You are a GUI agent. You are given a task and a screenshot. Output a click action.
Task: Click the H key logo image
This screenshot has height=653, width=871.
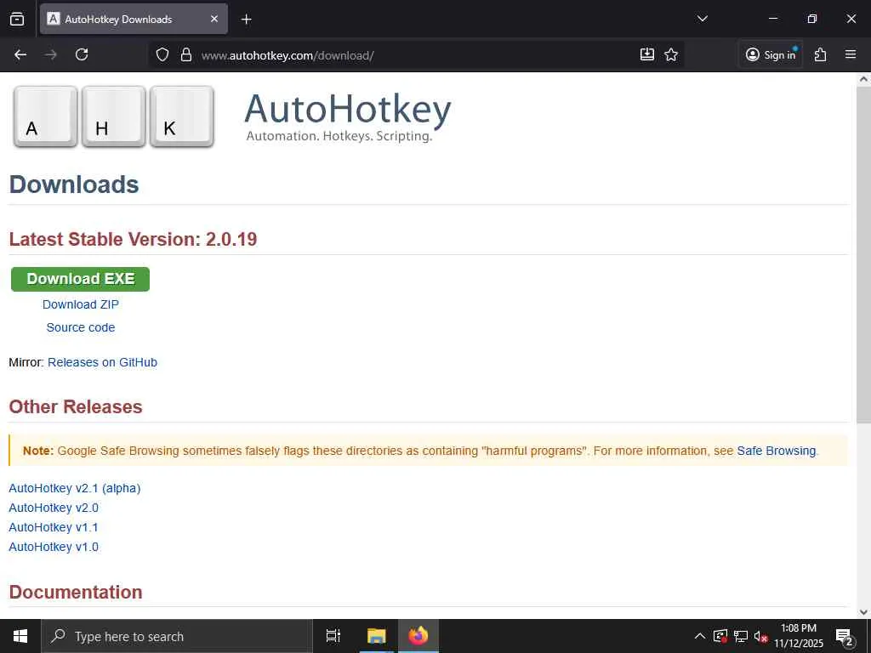point(114,116)
